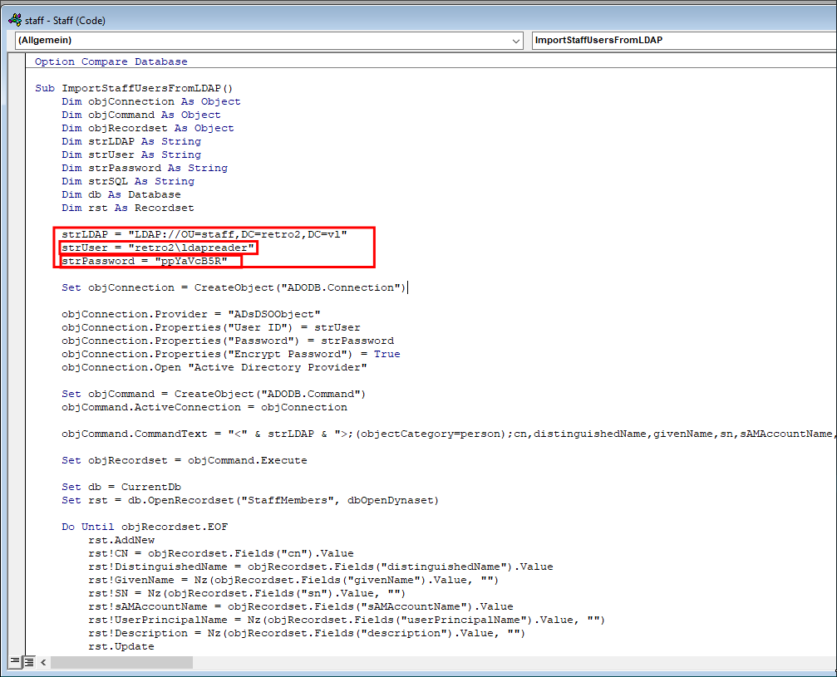837x677 pixels.
Task: Expand the (Allgemein) object dropdown arrow
Action: 518,40
